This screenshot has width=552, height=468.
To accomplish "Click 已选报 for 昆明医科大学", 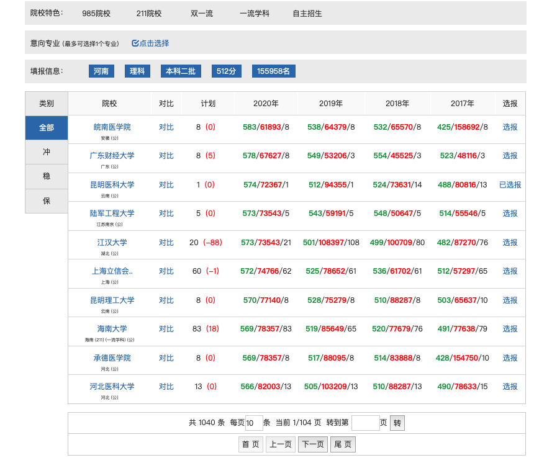I will pyautogui.click(x=510, y=184).
